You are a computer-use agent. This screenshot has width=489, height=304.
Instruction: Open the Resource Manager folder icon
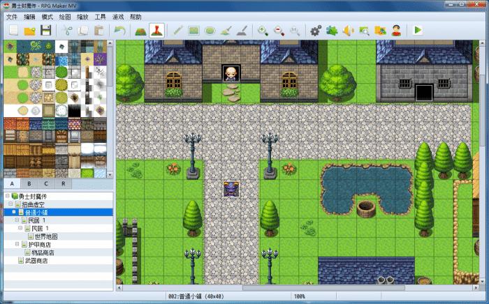tap(380, 31)
